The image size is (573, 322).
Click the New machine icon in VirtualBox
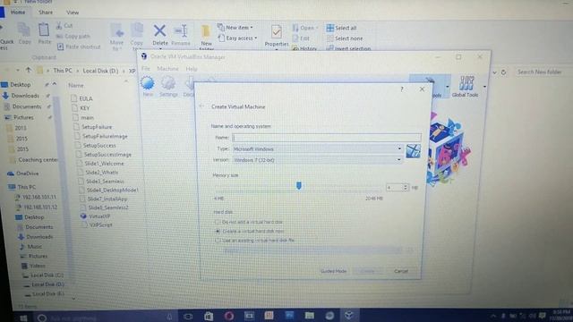pyautogui.click(x=148, y=83)
